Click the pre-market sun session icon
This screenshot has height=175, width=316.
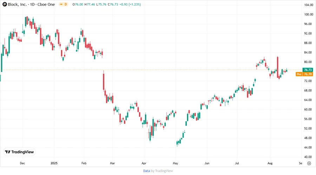pos(61,4)
